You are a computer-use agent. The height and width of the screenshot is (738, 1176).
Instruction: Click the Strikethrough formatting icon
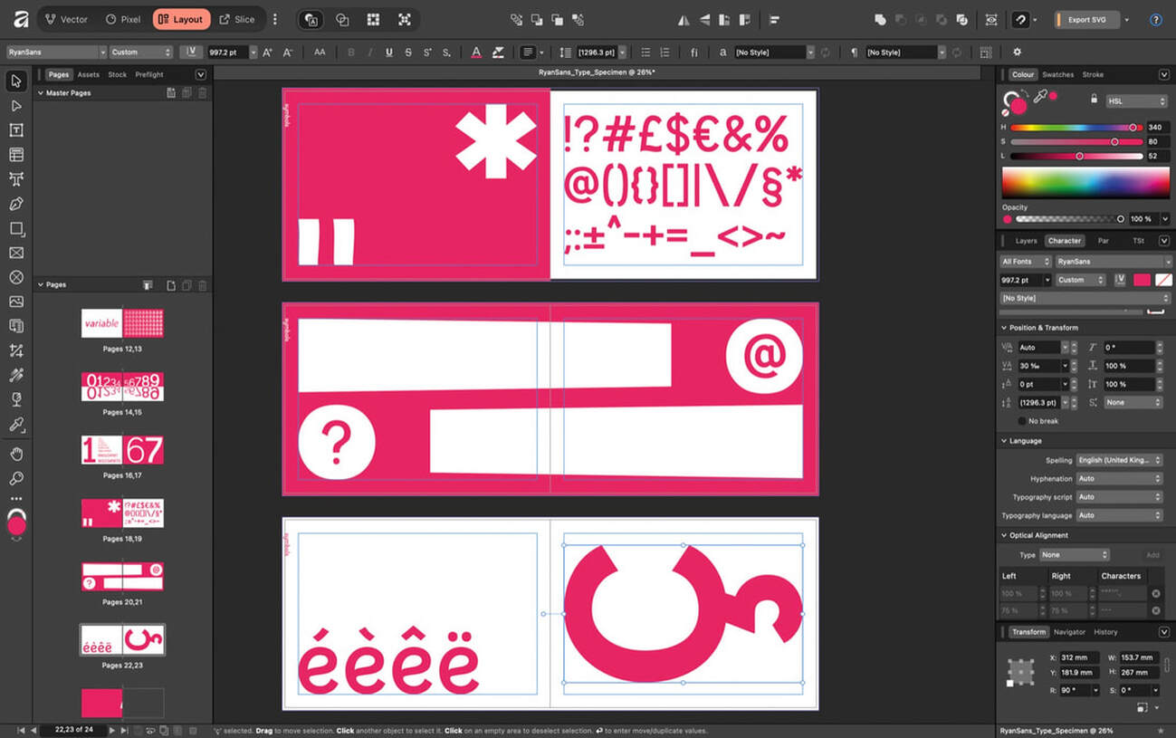click(x=408, y=53)
